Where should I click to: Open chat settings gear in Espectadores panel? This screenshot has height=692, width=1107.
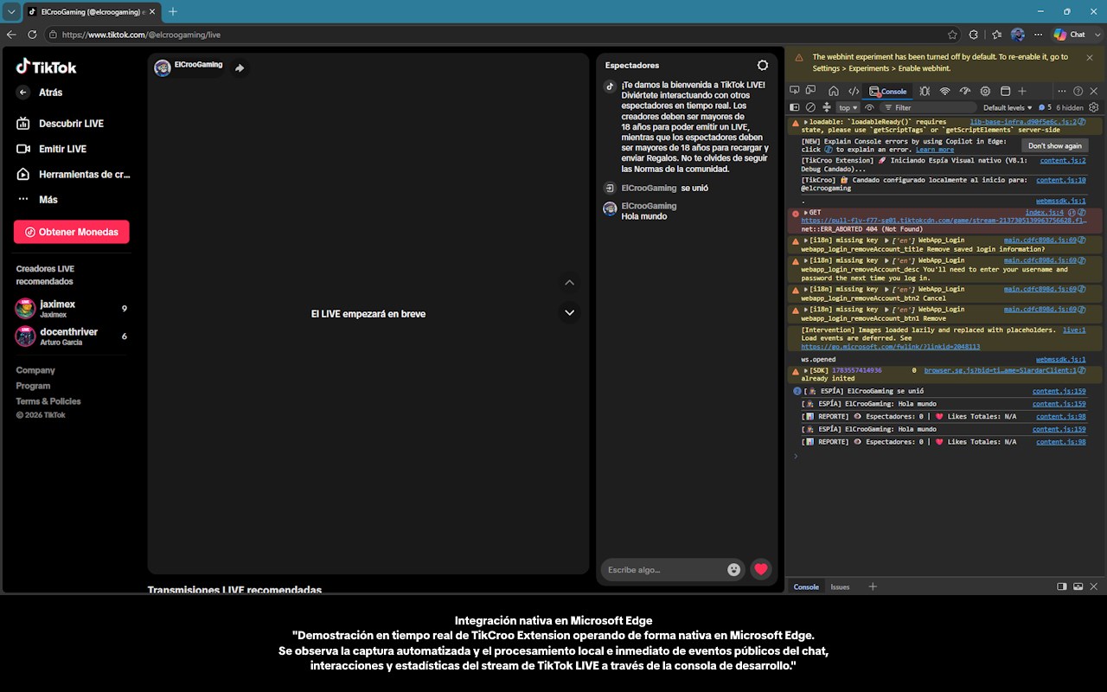pos(762,65)
